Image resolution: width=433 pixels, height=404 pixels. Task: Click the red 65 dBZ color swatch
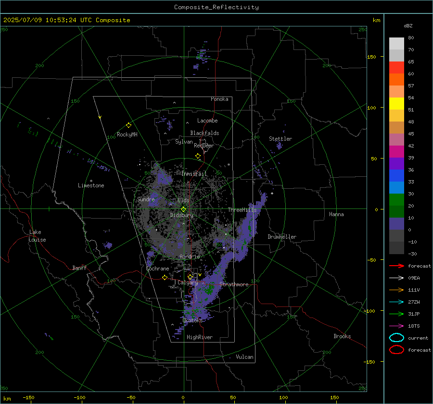click(396, 67)
